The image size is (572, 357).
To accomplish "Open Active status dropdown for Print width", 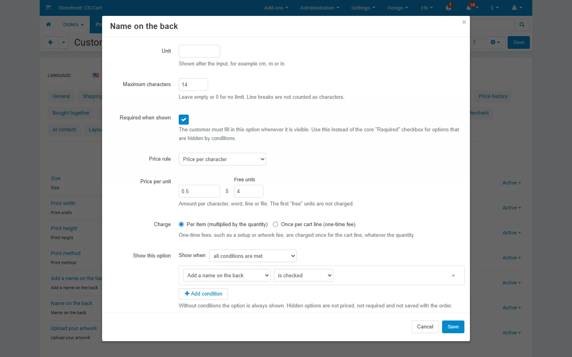I will 512,208.
